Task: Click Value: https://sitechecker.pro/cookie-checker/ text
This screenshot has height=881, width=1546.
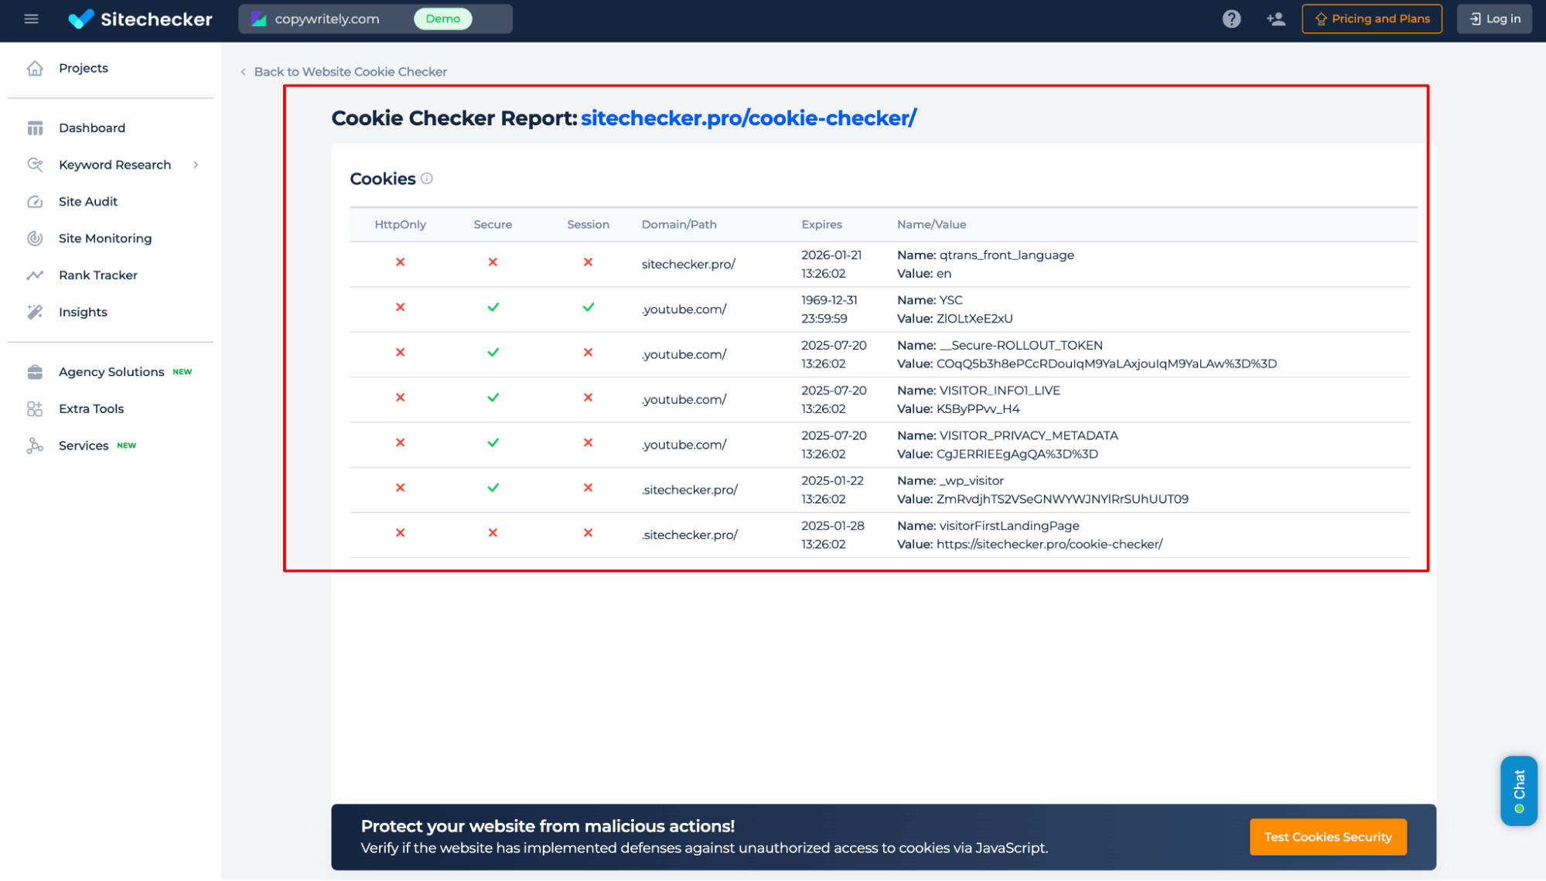Action: (1029, 545)
